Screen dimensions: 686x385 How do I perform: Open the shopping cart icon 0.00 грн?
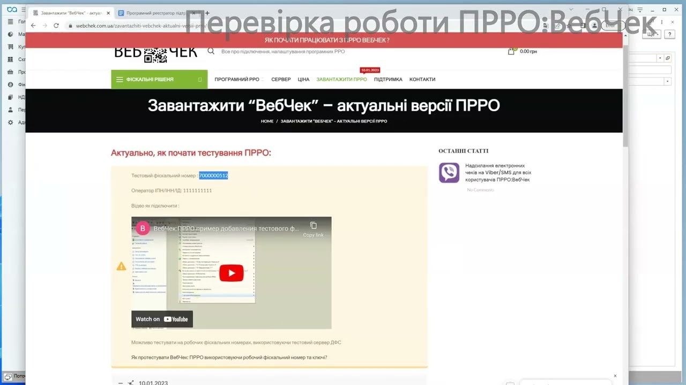click(x=522, y=51)
